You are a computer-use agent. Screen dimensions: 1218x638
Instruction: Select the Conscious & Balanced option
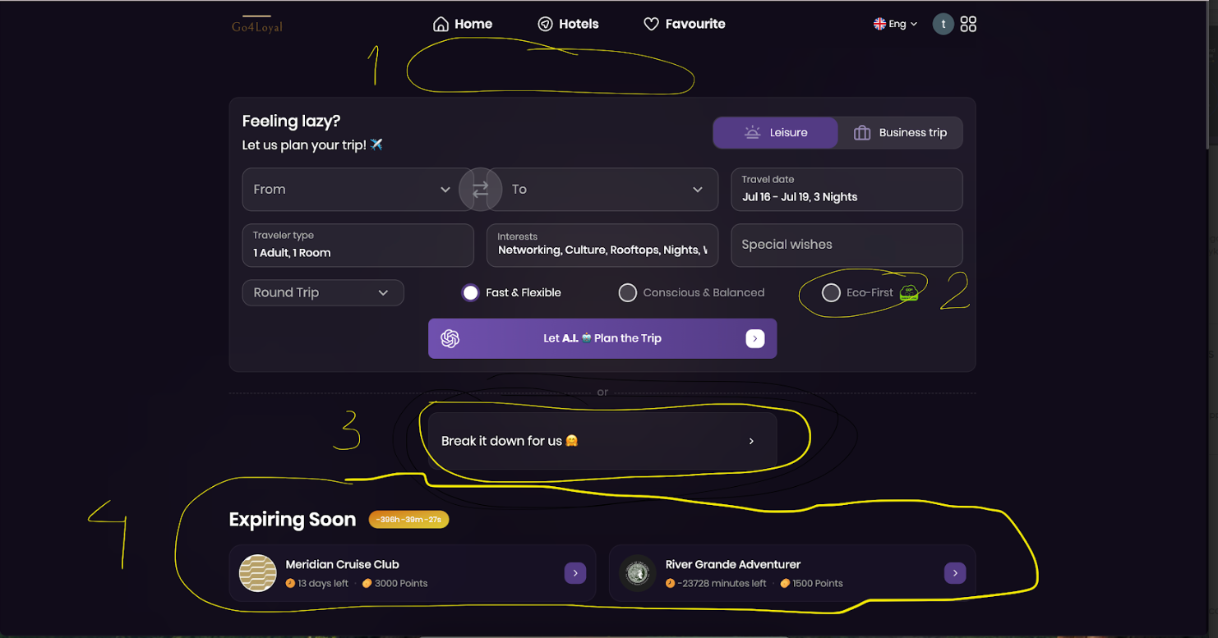point(628,293)
